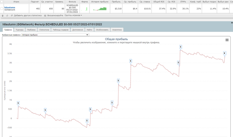Sort by the 'ITM%' column header
This screenshot has height=137, width=233.
[183, 2]
